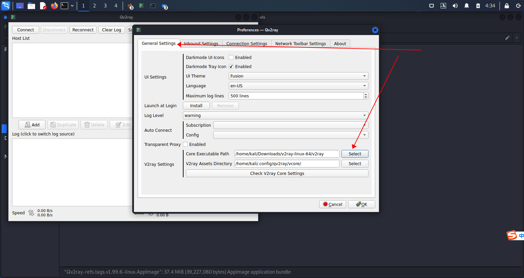
Task: Click Disconnect in the Qv2ray main window
Action: 54,30
